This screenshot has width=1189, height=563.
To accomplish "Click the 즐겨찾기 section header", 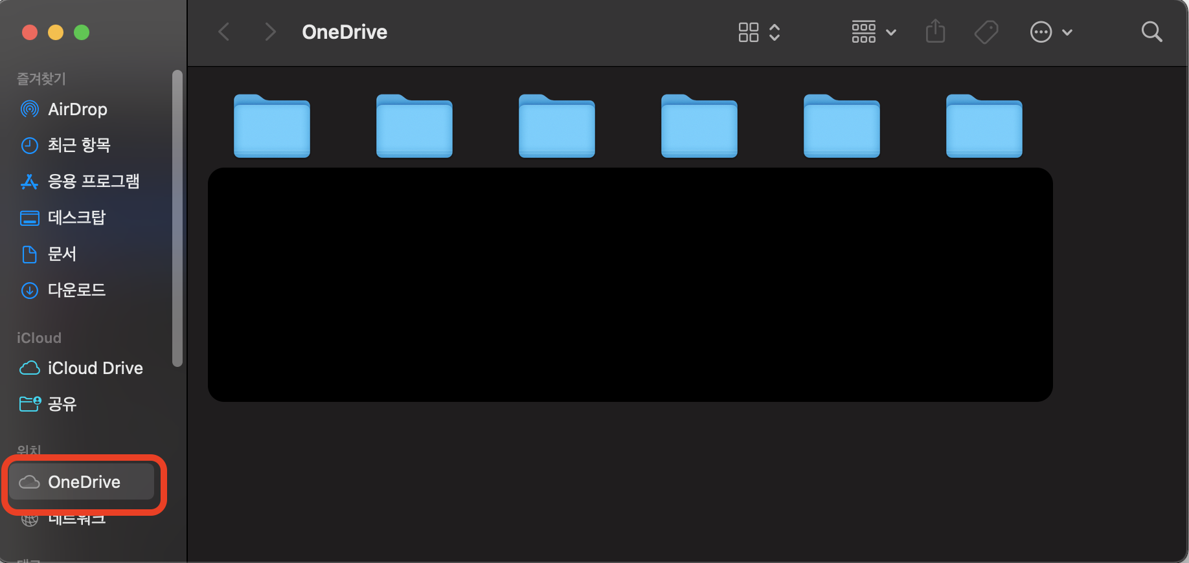I will [41, 79].
